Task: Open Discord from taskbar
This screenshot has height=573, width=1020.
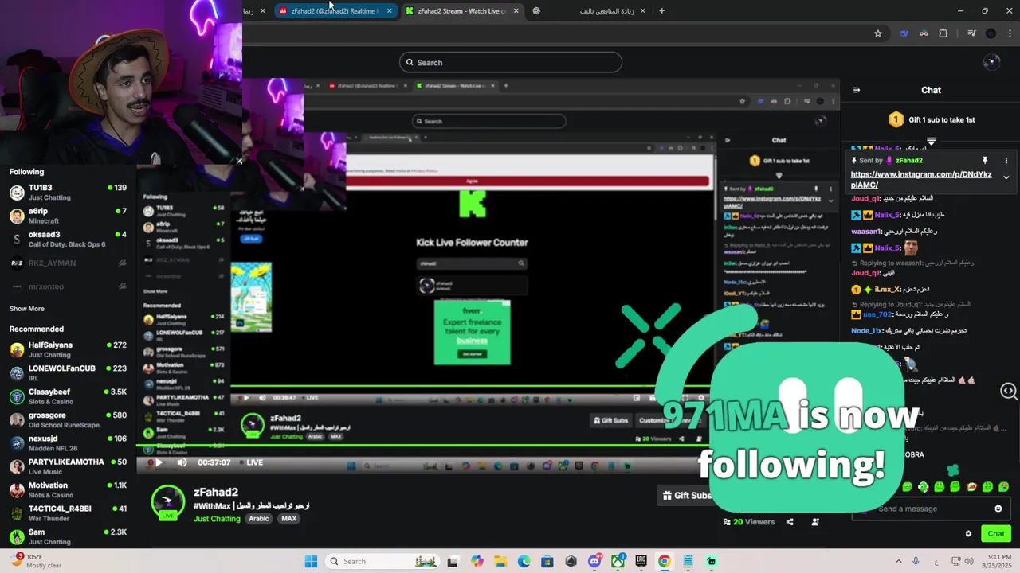Action: coord(594,561)
